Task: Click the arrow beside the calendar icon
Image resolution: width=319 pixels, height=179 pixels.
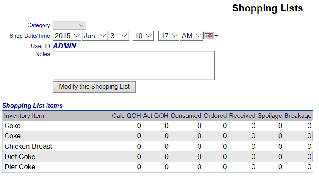Action: click(x=216, y=36)
